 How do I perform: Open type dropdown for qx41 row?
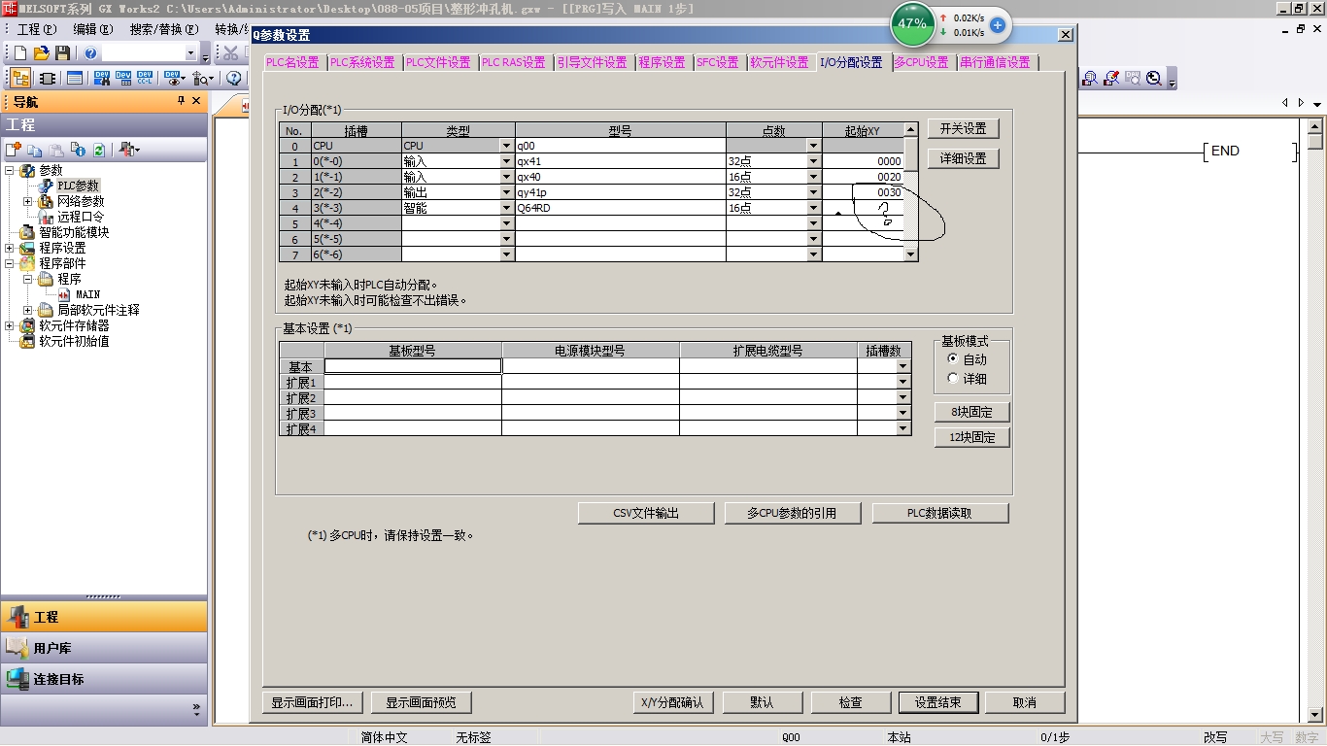(x=506, y=161)
